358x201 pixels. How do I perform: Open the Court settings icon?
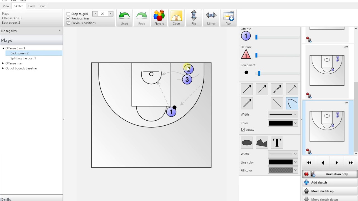click(x=176, y=18)
